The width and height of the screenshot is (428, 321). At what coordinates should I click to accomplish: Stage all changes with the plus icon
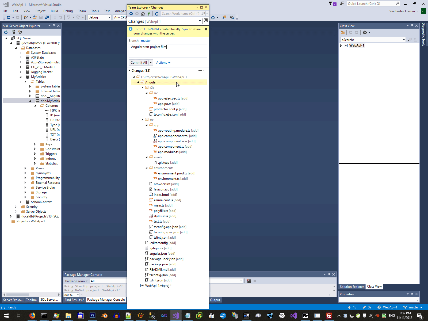[x=200, y=70]
